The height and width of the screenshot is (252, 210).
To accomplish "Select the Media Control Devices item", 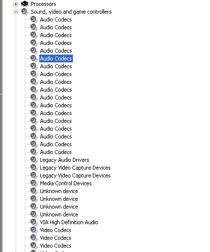I will (x=66, y=183).
